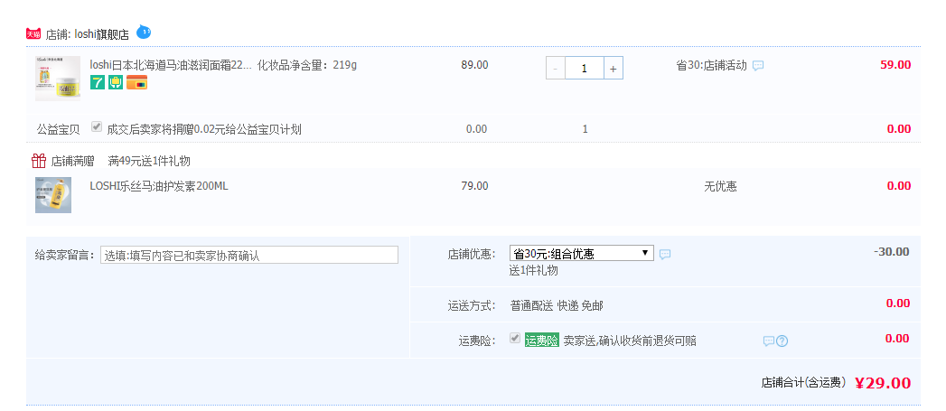Viewport: 946px width, 411px height.
Task: Open comment bubble next to 省30:店铺活动
Action: [x=758, y=66]
